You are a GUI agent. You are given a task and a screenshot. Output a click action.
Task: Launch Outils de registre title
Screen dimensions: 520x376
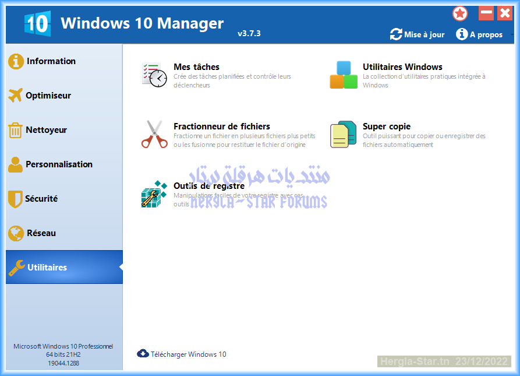[x=209, y=186]
